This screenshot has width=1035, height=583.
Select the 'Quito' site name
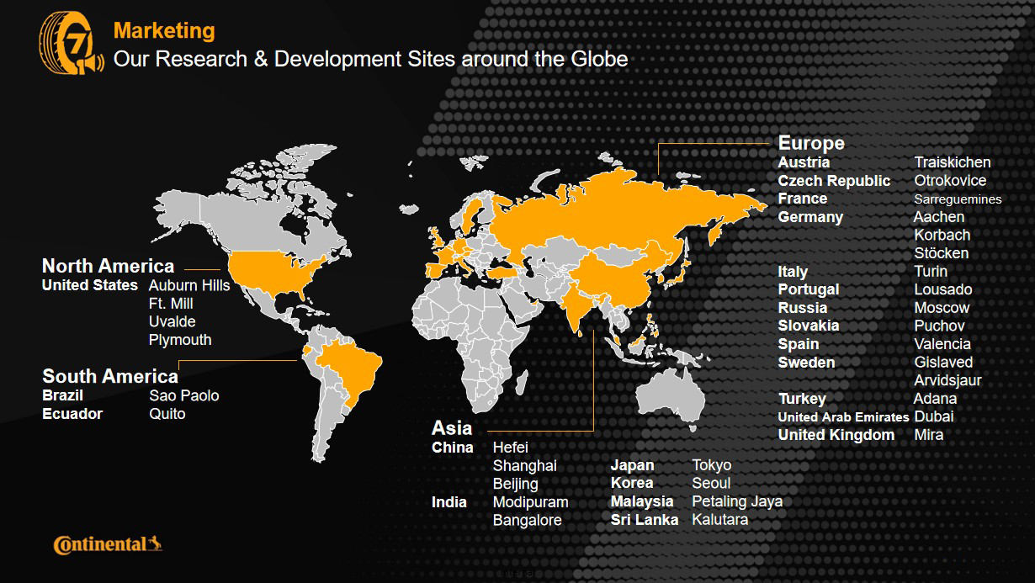[x=167, y=414]
